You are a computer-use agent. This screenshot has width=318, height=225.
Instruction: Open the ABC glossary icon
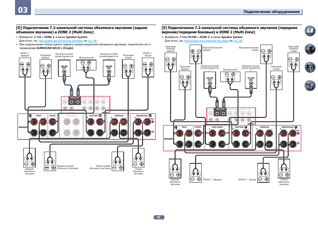(x=310, y=85)
